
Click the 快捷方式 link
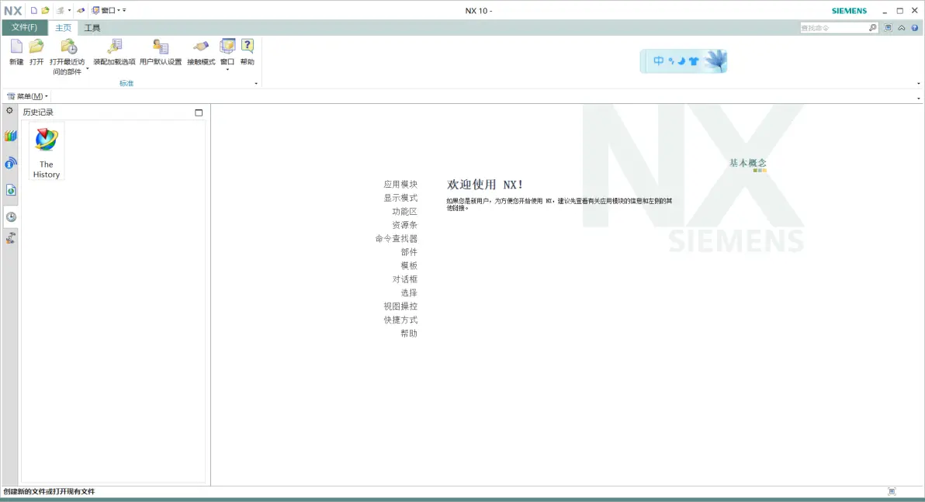click(x=400, y=320)
